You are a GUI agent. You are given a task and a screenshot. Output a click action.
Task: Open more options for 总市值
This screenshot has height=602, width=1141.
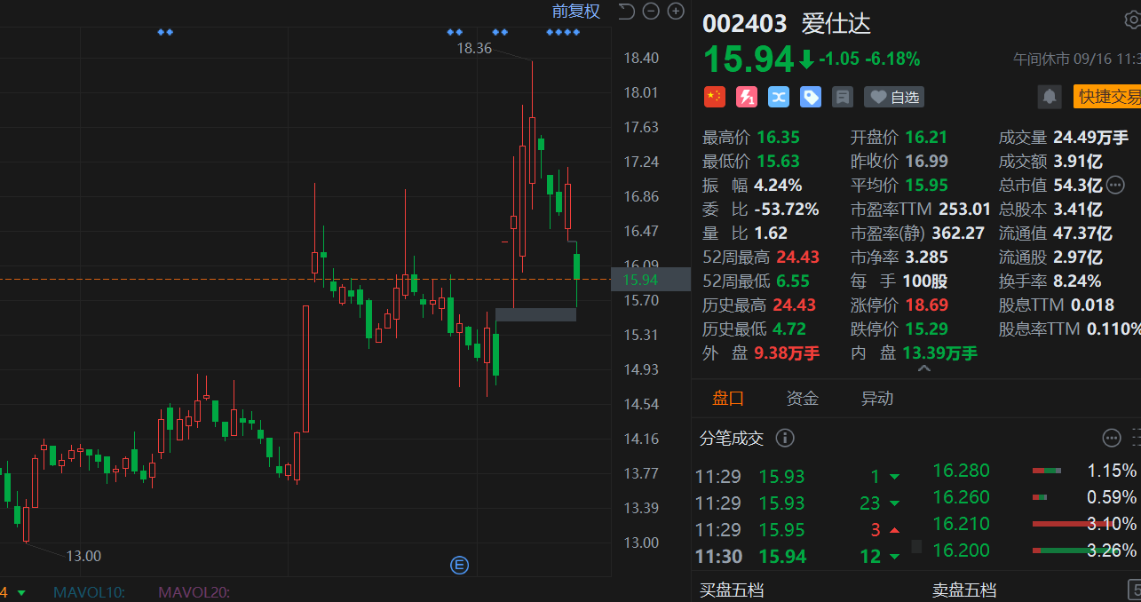tap(1115, 186)
